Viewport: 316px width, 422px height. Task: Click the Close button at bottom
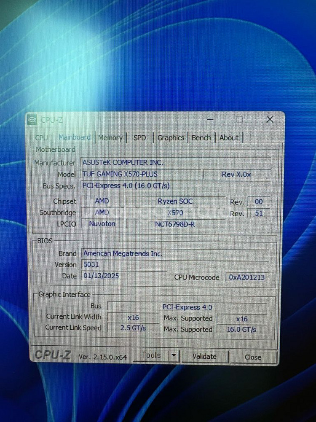pos(253,357)
